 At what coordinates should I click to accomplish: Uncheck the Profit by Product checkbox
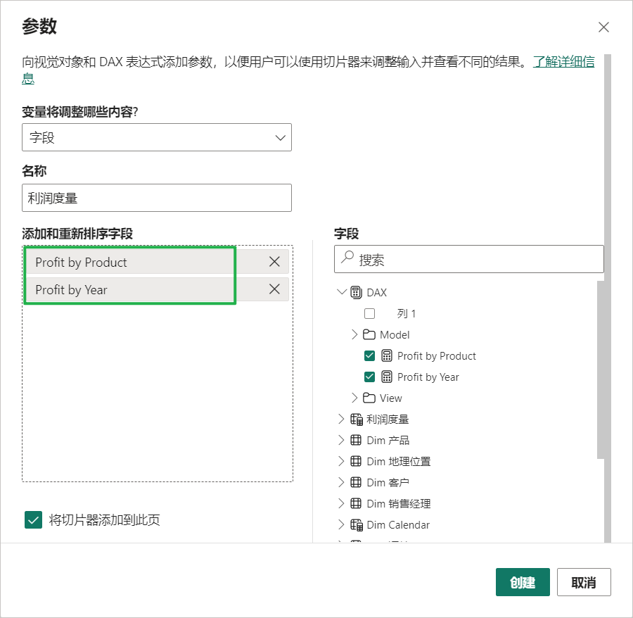point(369,356)
